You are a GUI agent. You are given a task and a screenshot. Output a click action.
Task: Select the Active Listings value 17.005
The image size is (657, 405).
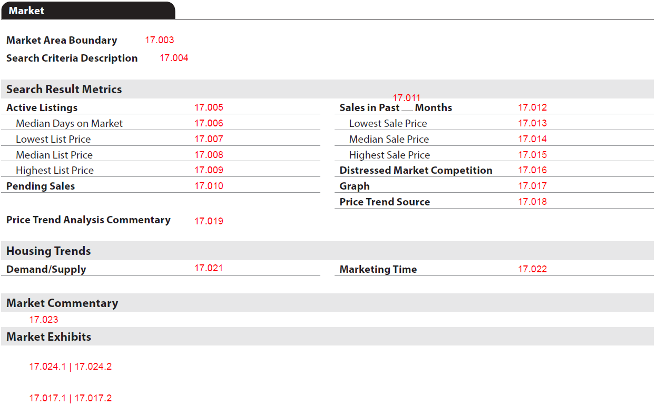coord(209,107)
